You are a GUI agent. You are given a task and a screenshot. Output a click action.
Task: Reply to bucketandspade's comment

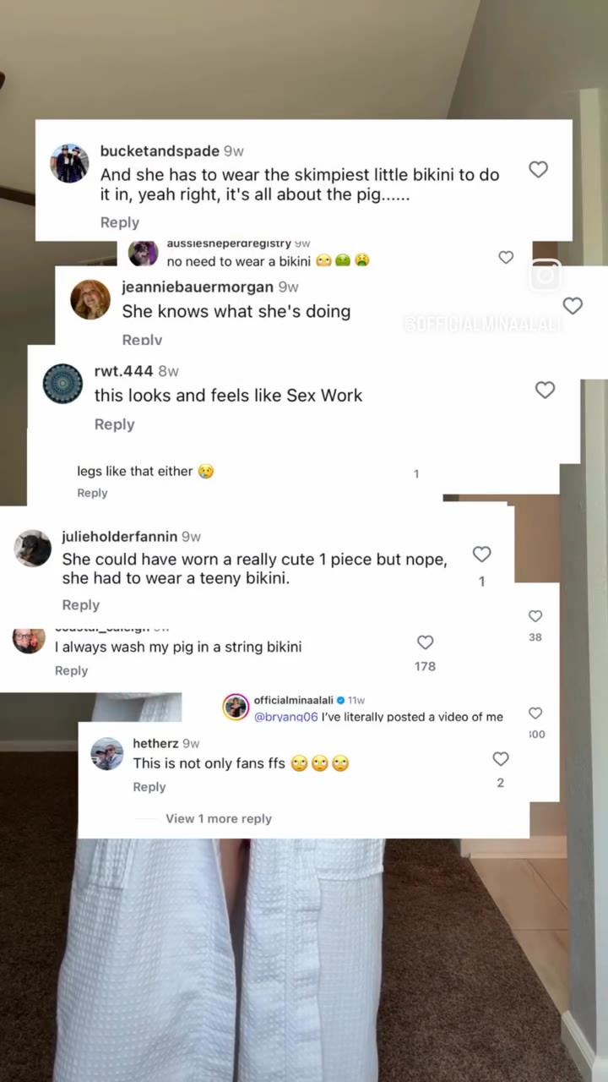[120, 222]
